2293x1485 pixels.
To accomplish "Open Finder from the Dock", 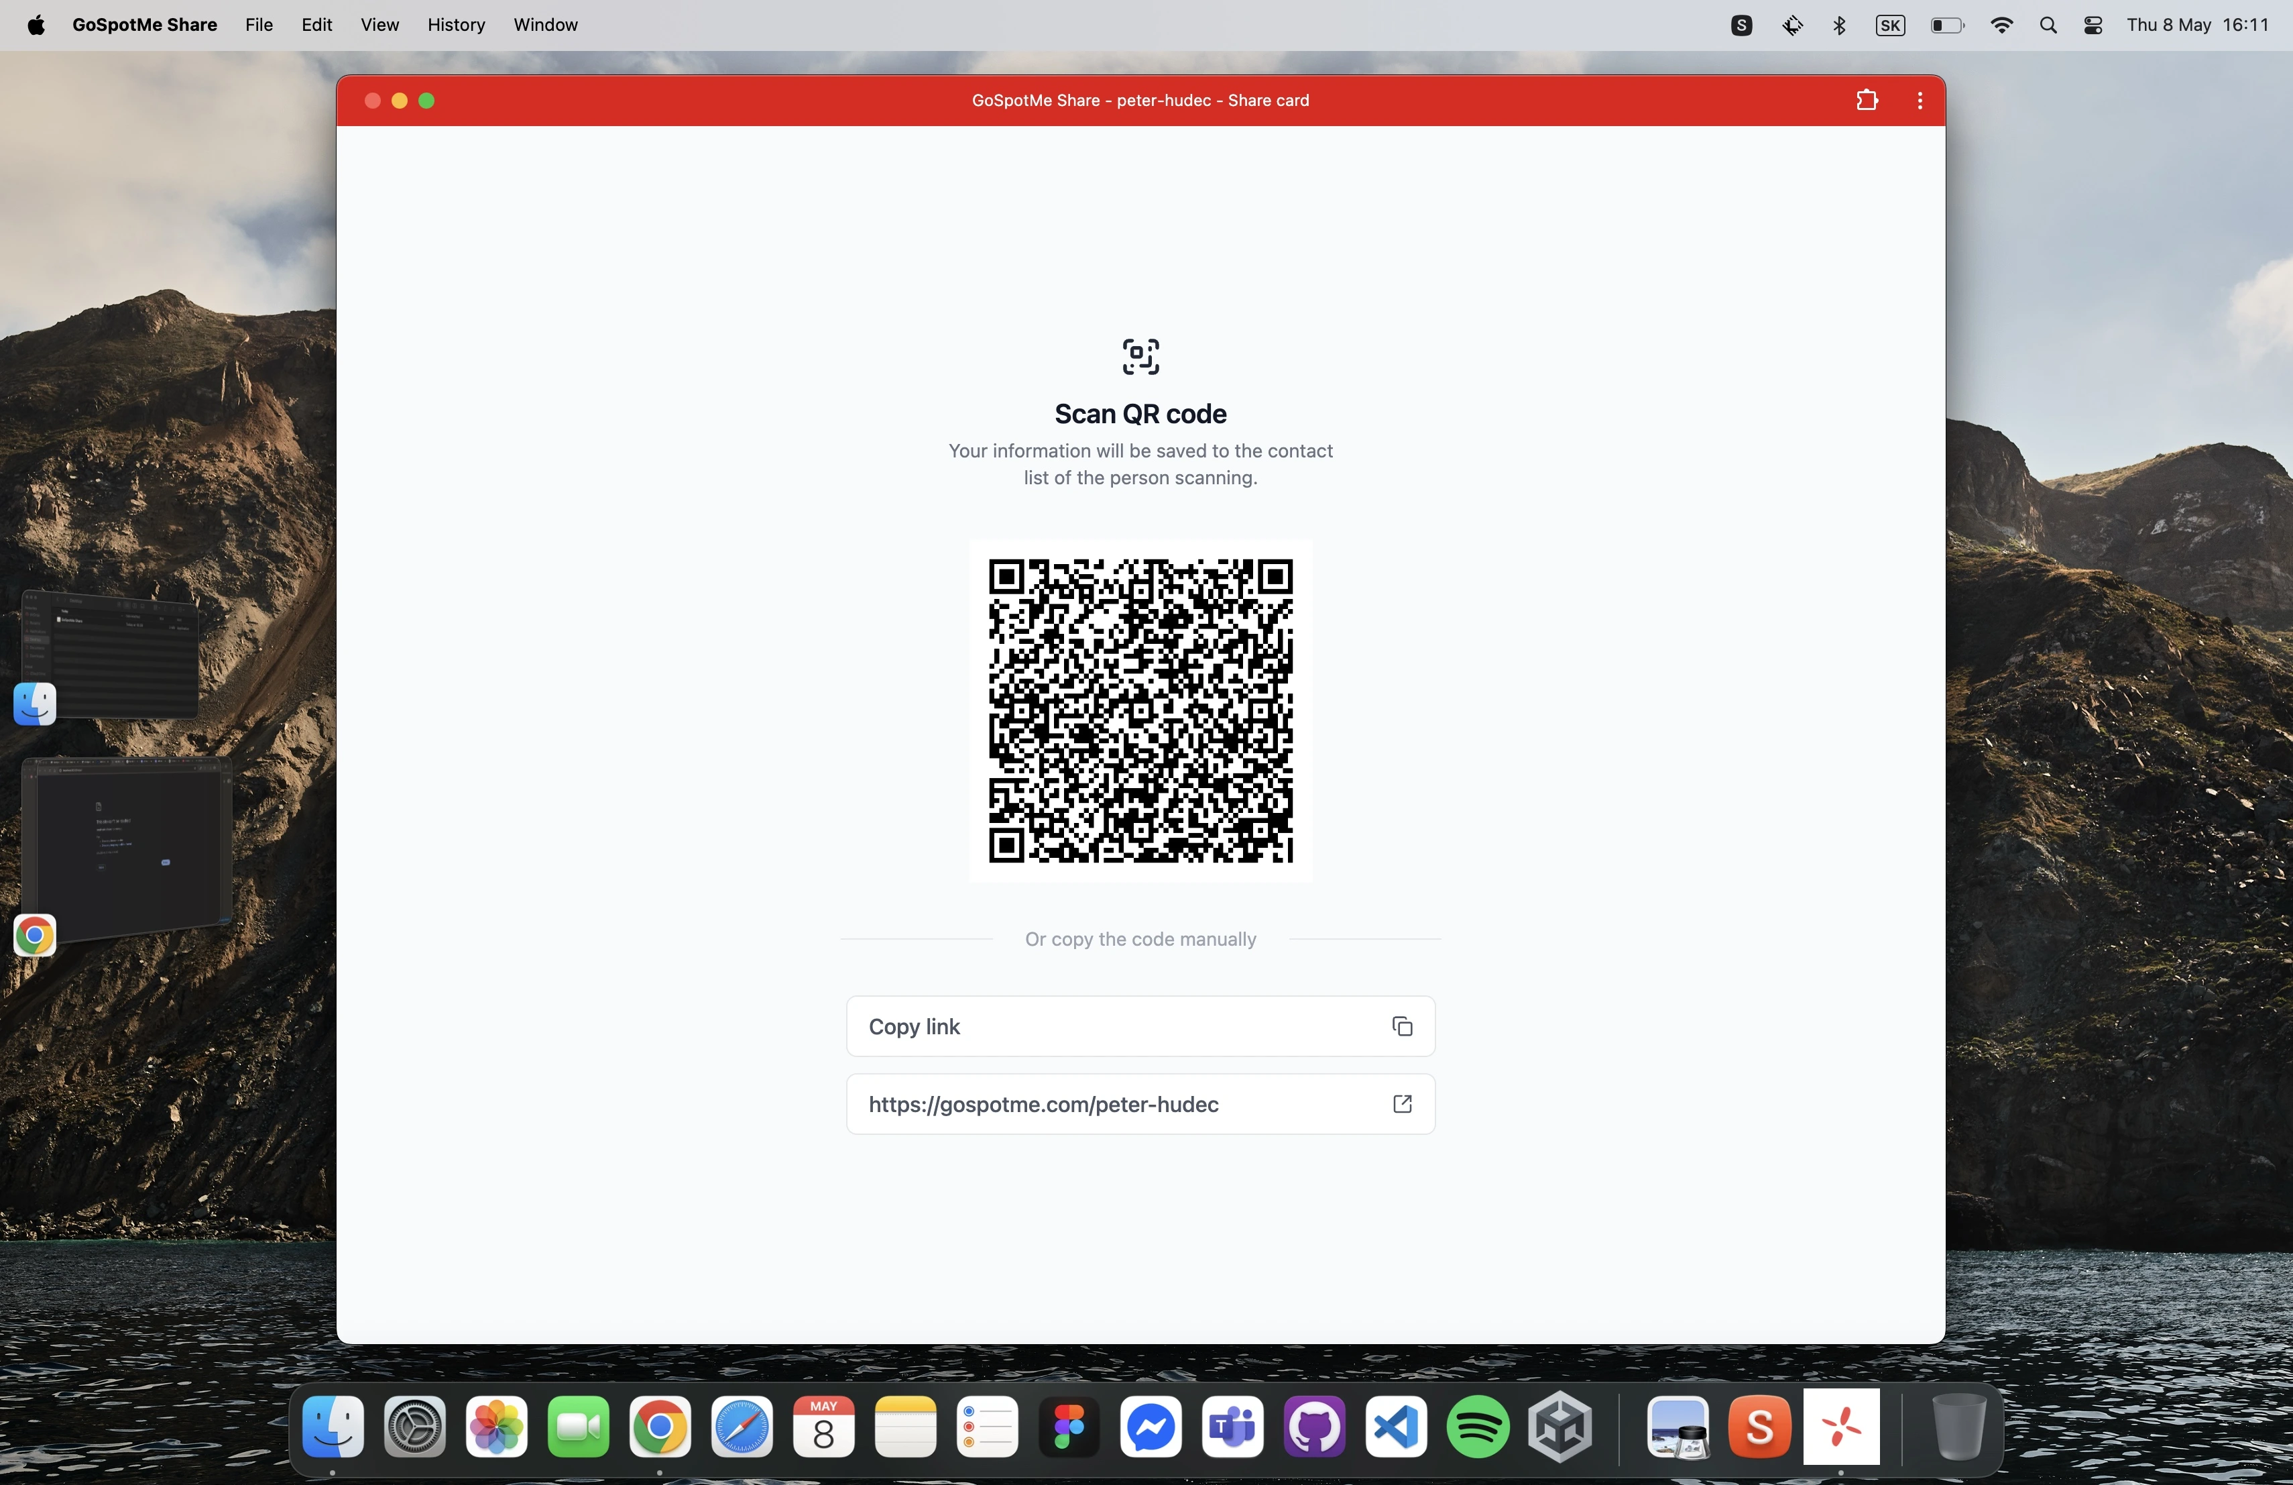I will (333, 1426).
